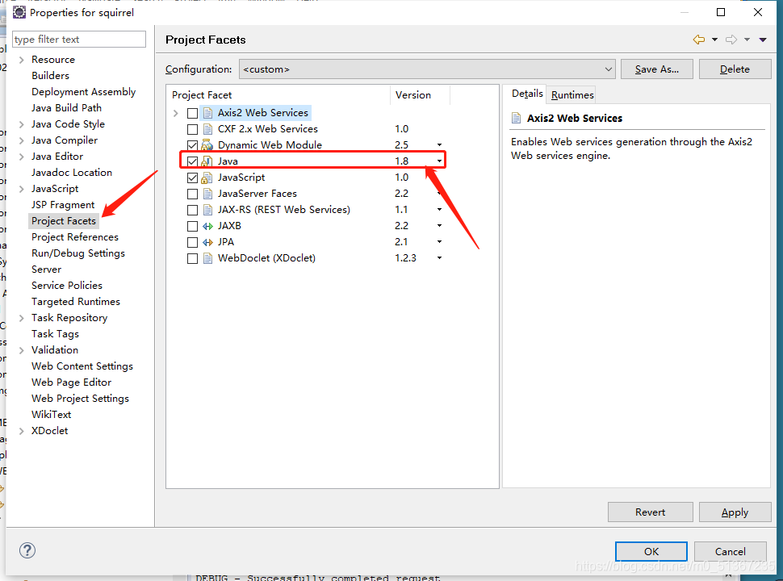
Task: Click the back navigation arrow icon
Action: (x=699, y=40)
